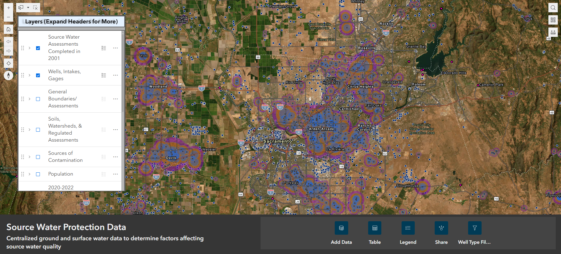Viewport: 561px width, 254px height.
Task: Open options menu for Sources of Contamination
Action: click(115, 157)
